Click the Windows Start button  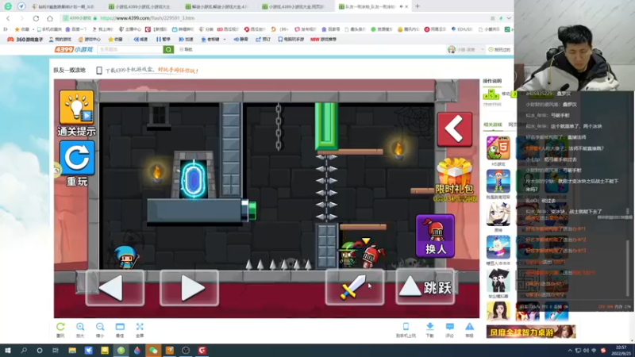pyautogui.click(x=8, y=351)
